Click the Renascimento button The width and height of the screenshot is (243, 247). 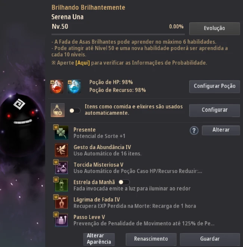pos(151,239)
